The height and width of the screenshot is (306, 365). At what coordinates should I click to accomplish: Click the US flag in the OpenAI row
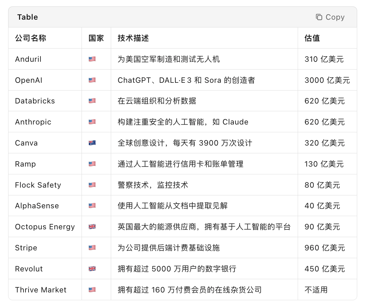[92, 80]
